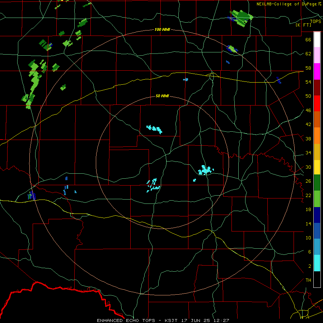This screenshot has width=323, height=323.
Task: Click the blue-green echo on the left 100 NMI ring
Action: click(32, 196)
